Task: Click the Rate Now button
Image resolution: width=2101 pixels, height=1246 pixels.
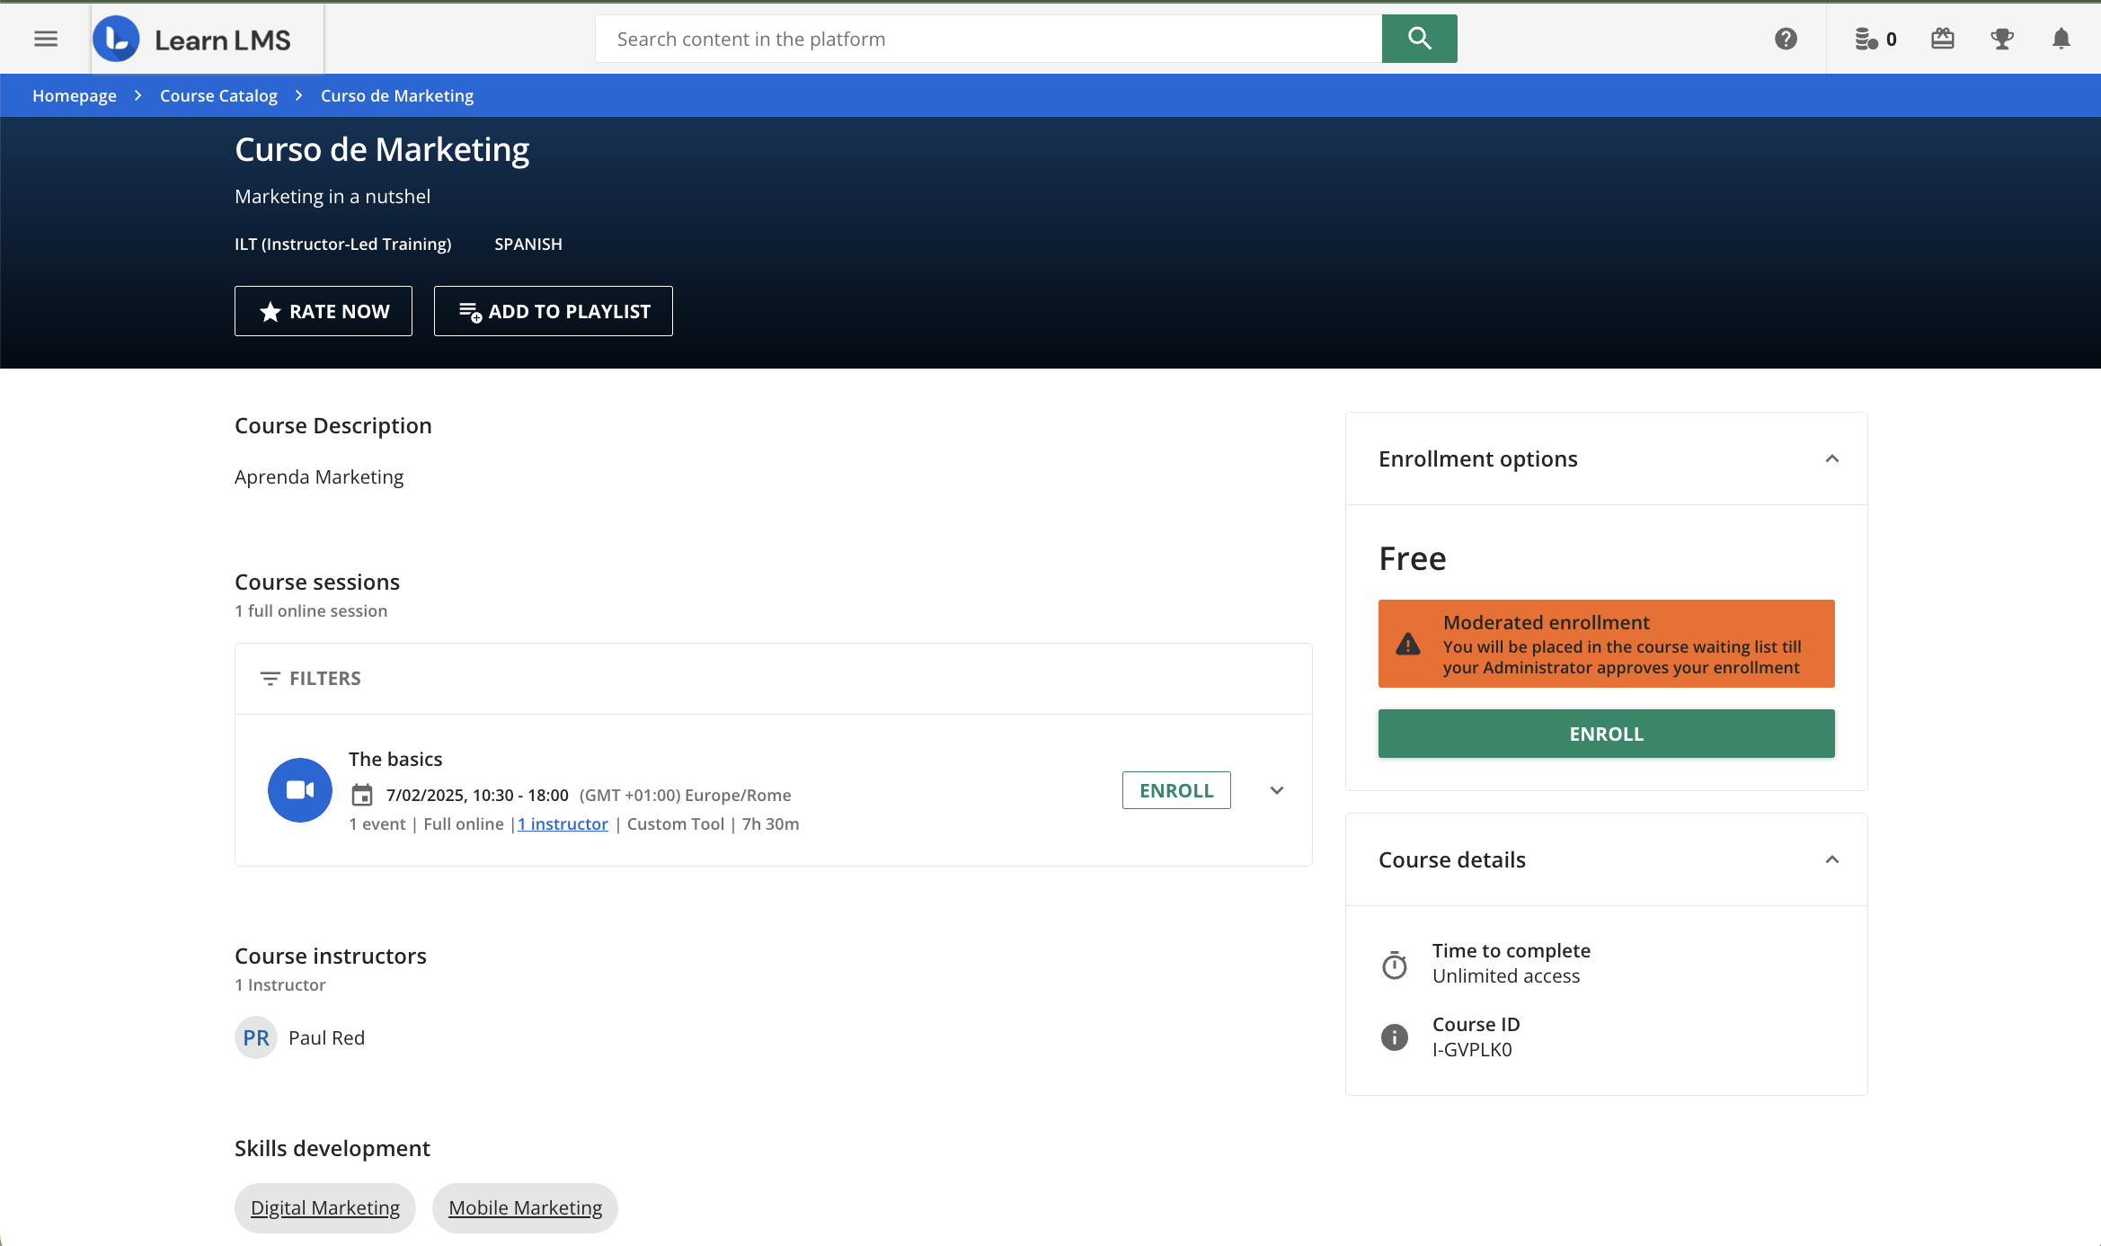Action: [324, 311]
